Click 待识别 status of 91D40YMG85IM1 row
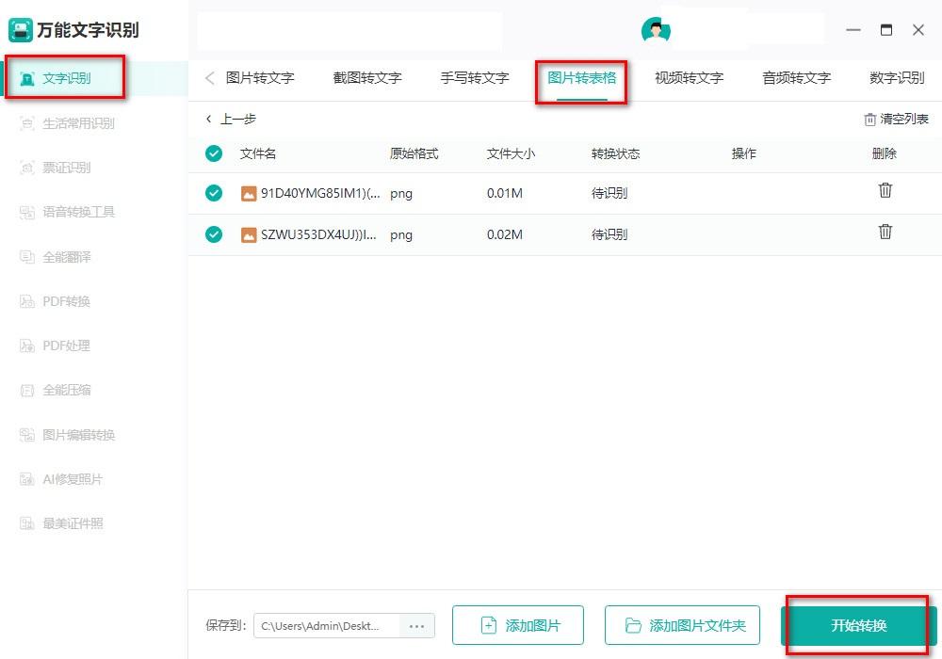The width and height of the screenshot is (942, 659). coord(609,193)
